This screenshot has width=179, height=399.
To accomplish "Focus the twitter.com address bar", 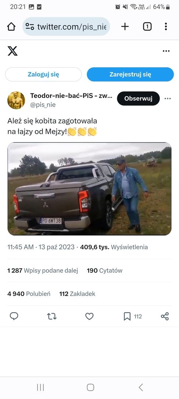I will [66, 27].
